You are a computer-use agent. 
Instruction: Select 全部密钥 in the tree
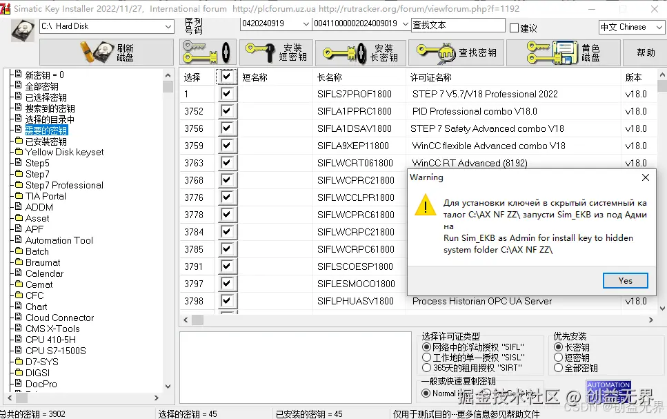41,86
